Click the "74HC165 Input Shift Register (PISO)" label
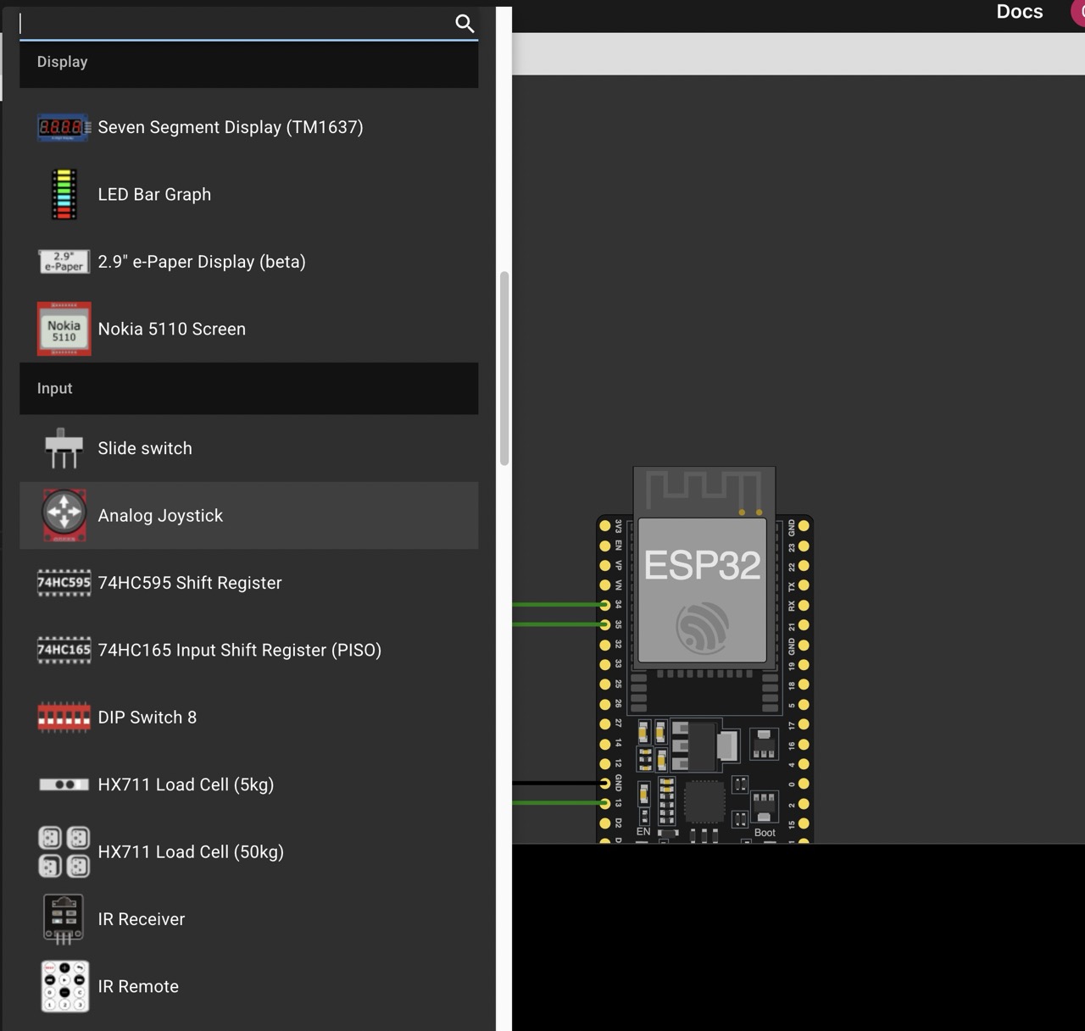1085x1031 pixels. (x=240, y=650)
